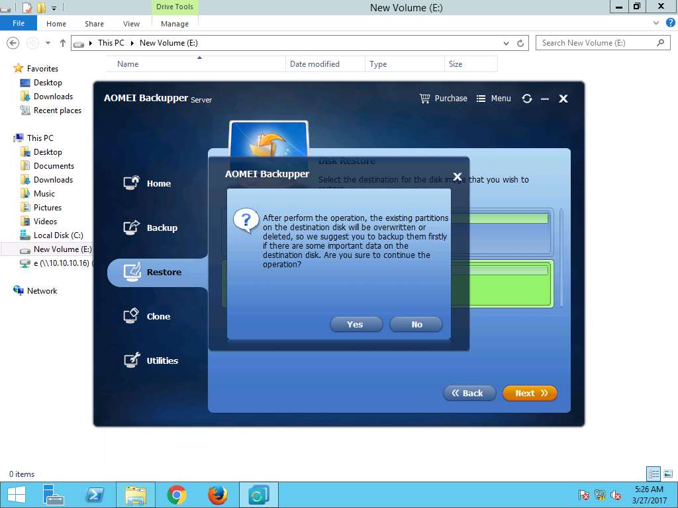The height and width of the screenshot is (508, 678).
Task: Open the Home ribbon tab in Explorer
Action: [x=56, y=24]
